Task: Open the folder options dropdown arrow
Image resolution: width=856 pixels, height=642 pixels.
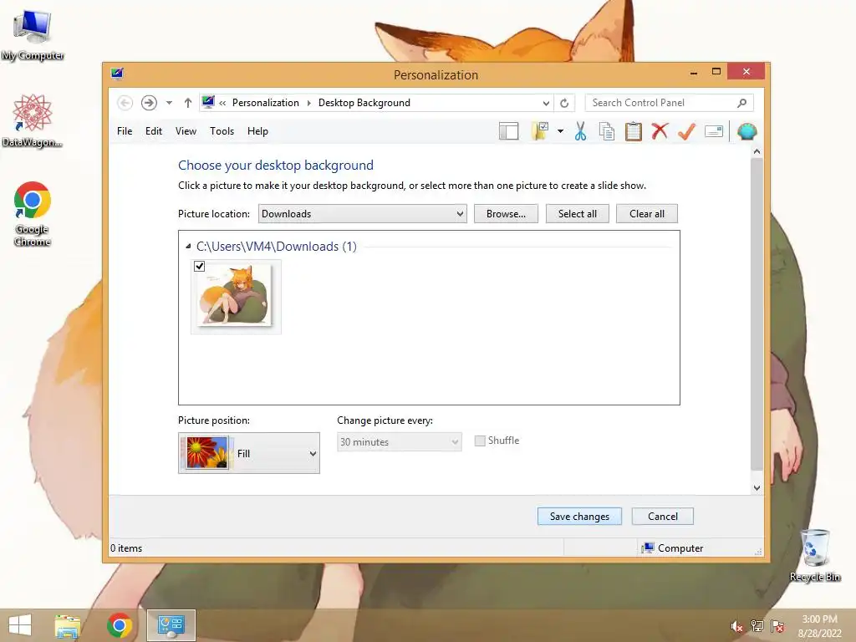Action: click(560, 131)
